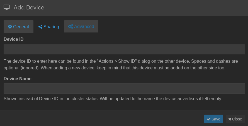Click the gear icon on General tab
The image size is (248, 126).
point(10,27)
